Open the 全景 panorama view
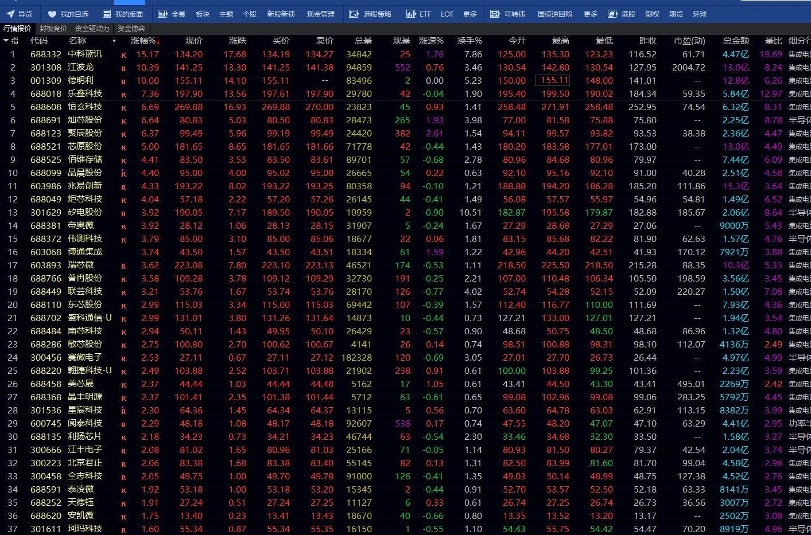This screenshot has height=535, width=811. (172, 14)
